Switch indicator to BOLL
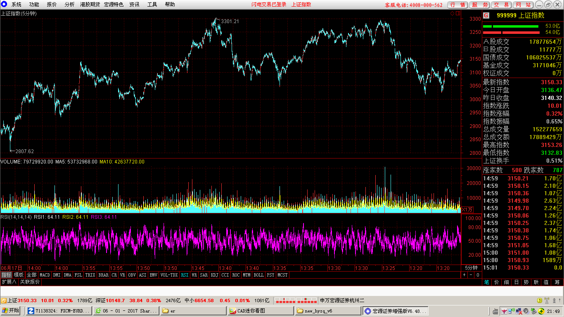The width and height of the screenshot is (564, 317). point(258,275)
